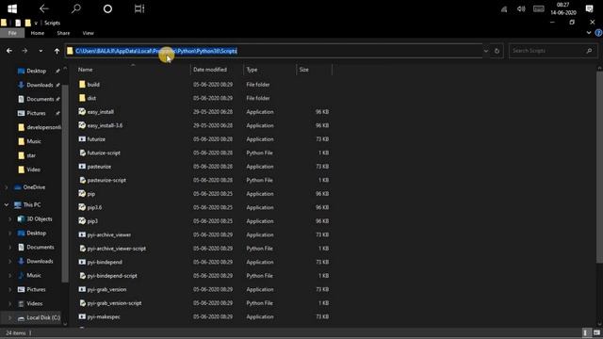Collapse the This PC tree node
603x339 pixels.
coord(7,205)
